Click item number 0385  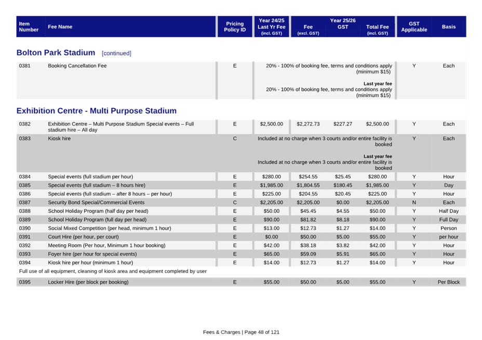(24, 186)
